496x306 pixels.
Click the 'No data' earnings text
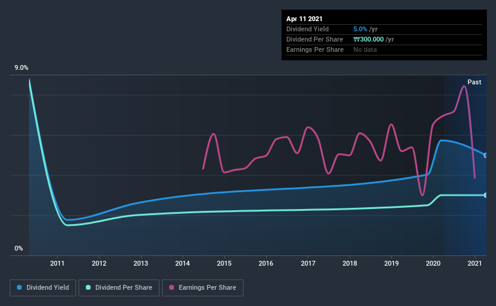[x=365, y=49]
